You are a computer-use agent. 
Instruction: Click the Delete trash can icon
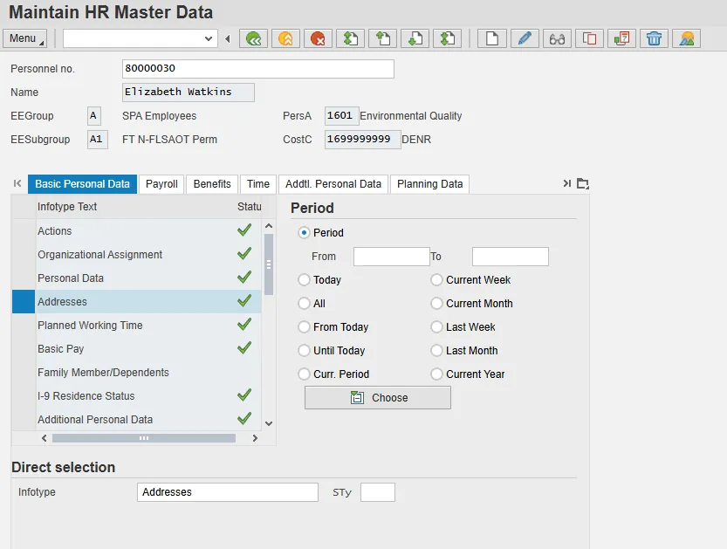tap(654, 38)
